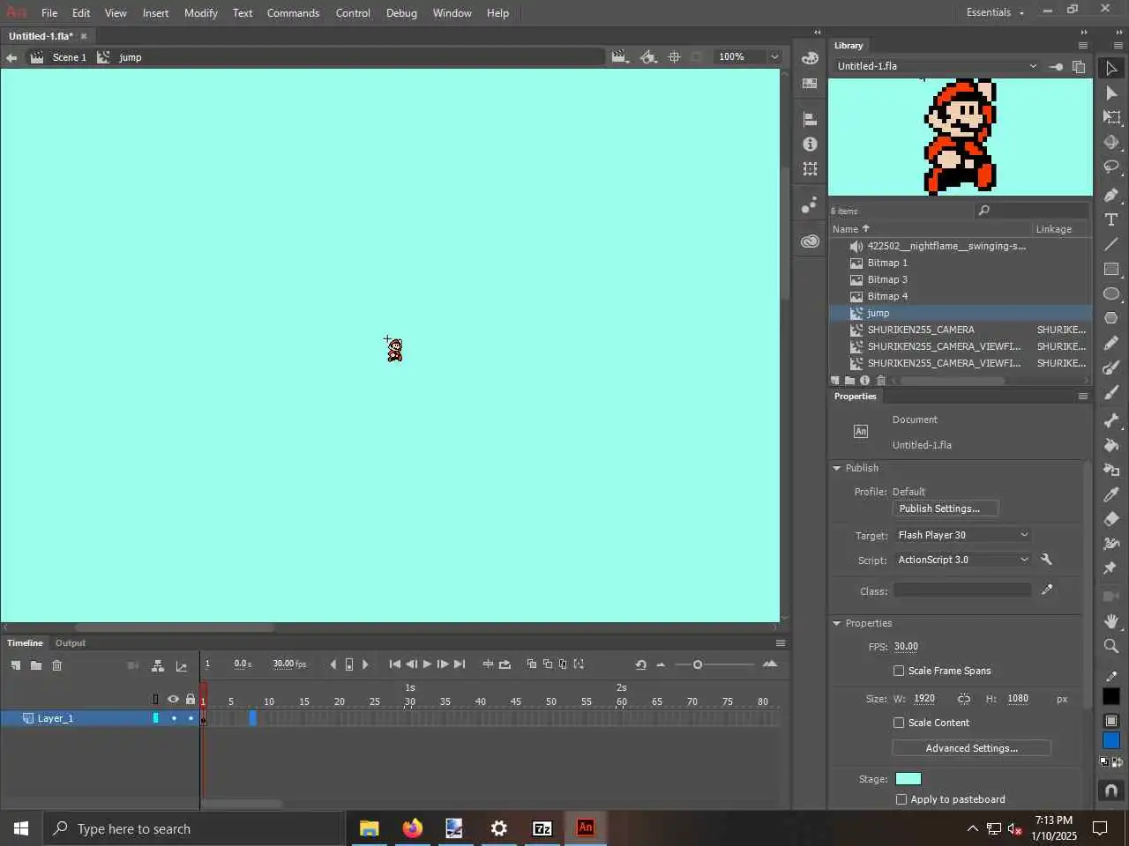Toggle Layer_1 outline color square
The width and height of the screenshot is (1129, 846).
[156, 719]
